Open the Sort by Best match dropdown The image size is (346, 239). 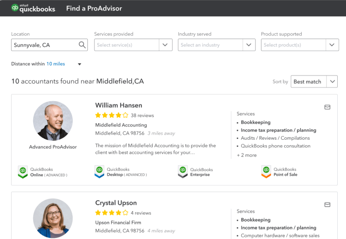(314, 81)
